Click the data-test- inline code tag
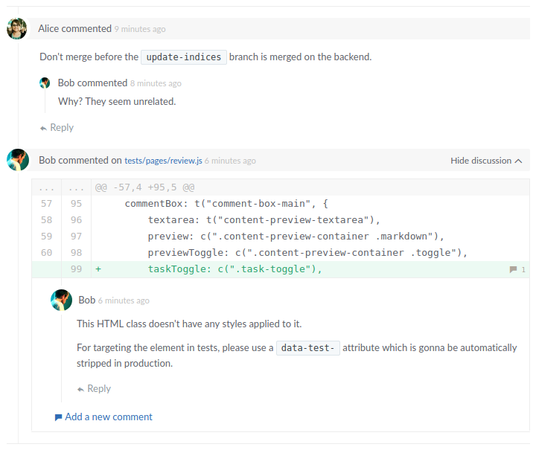Viewport: 536px width, 450px height. (307, 348)
